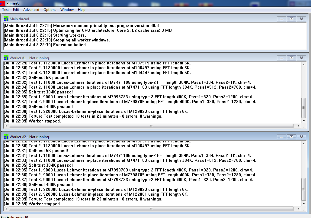311x218 pixels.
Task: Click the 'Execution halted.' log line
Action: coord(45,45)
